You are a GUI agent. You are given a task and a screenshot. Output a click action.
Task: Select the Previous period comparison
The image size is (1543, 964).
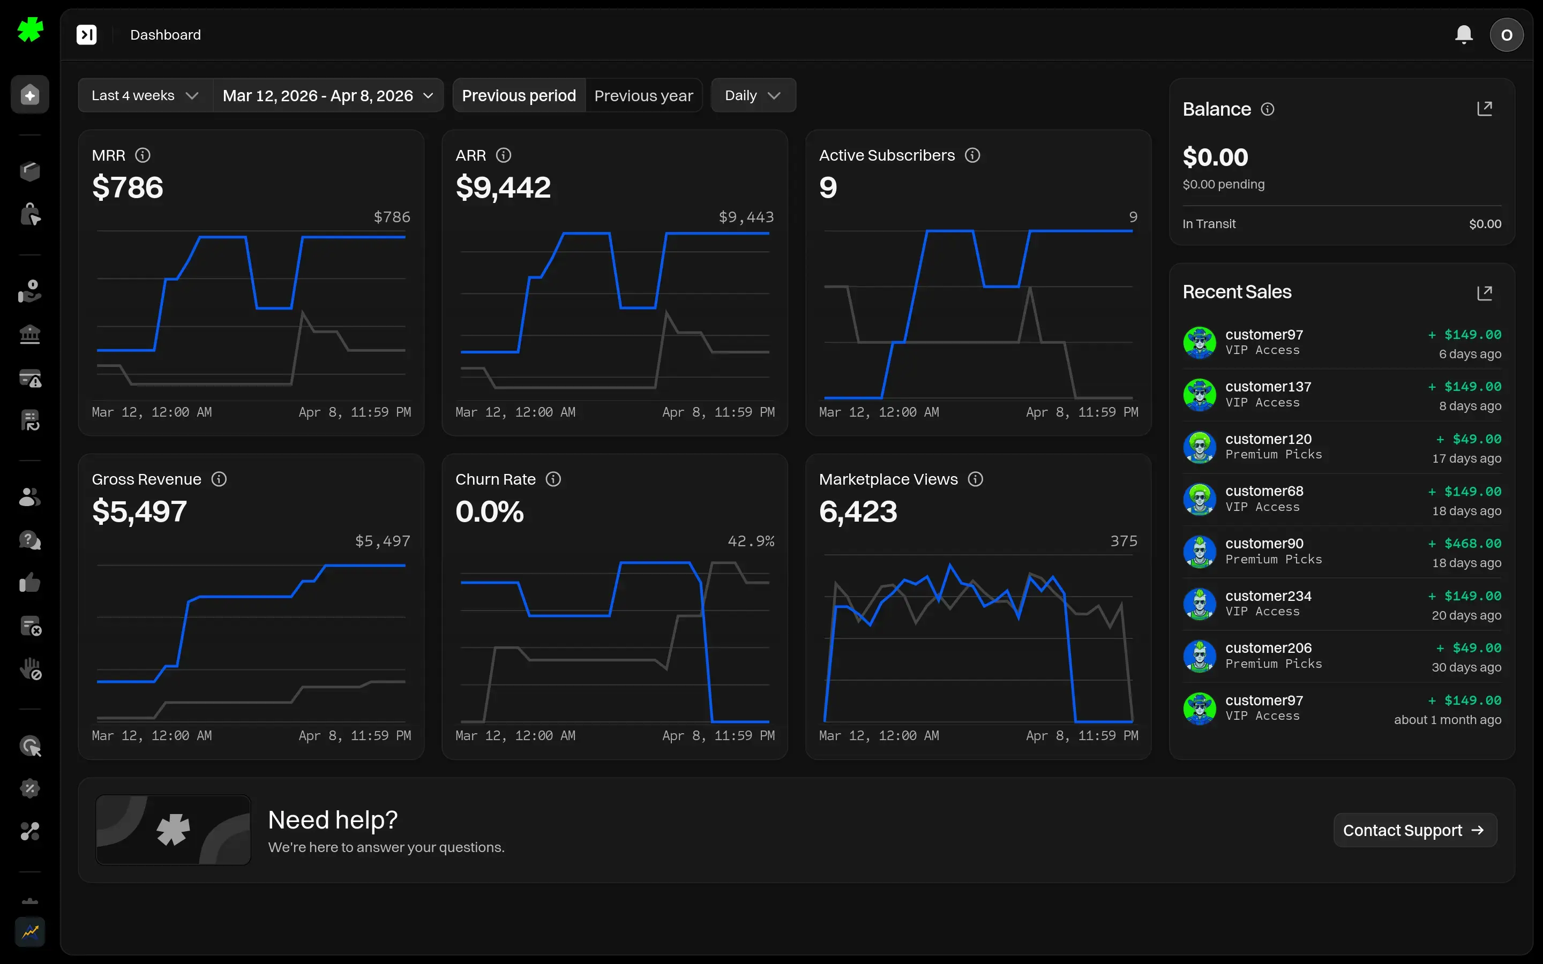coord(519,95)
